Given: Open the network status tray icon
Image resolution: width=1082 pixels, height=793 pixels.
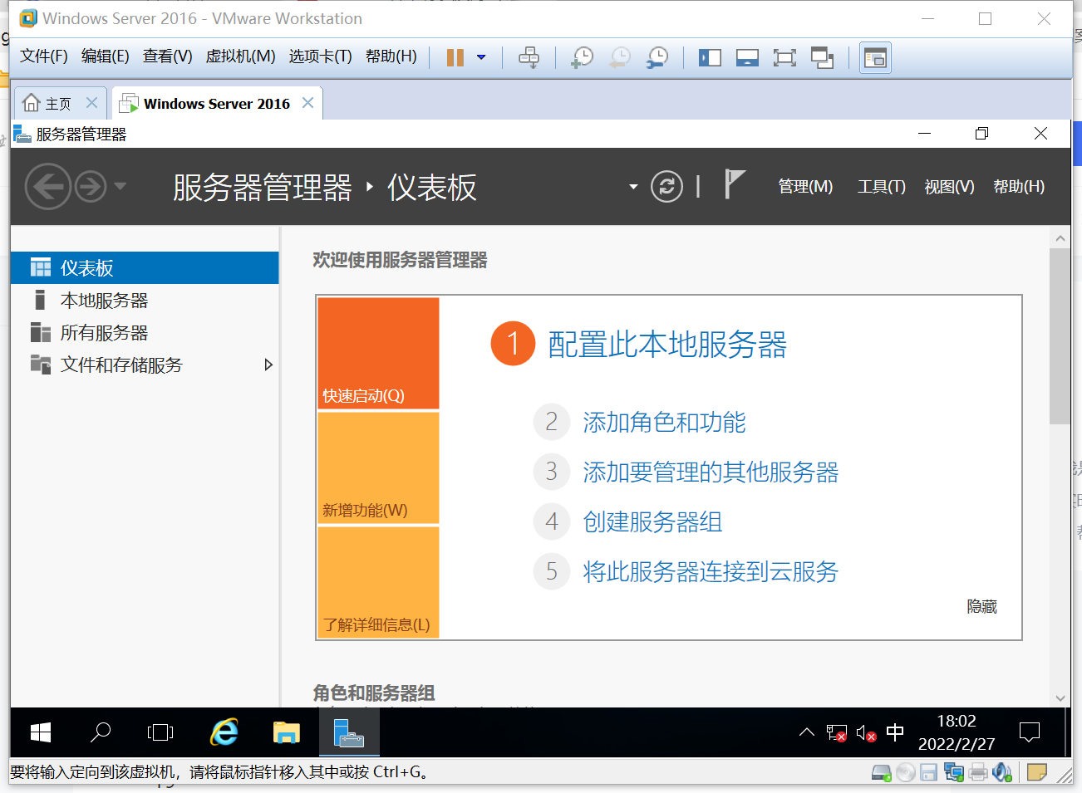Looking at the screenshot, I should 836,733.
